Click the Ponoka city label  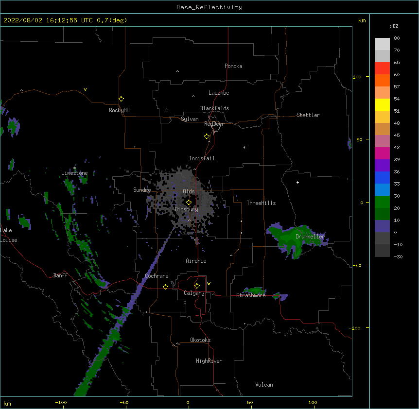(233, 66)
